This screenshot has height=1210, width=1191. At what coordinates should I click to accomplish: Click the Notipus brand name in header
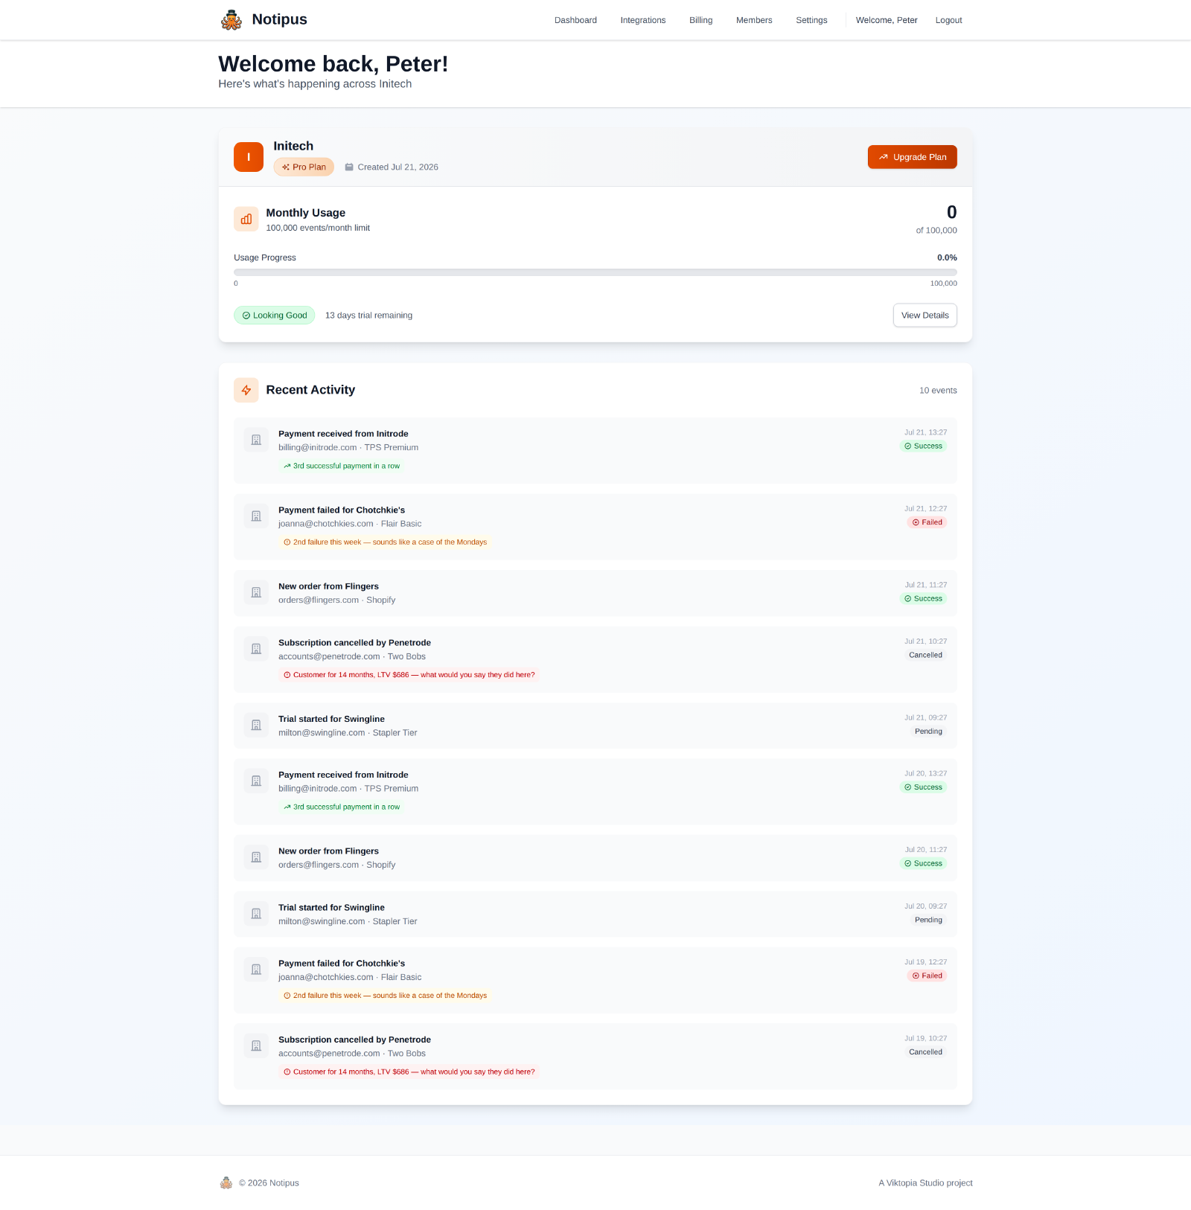point(280,19)
